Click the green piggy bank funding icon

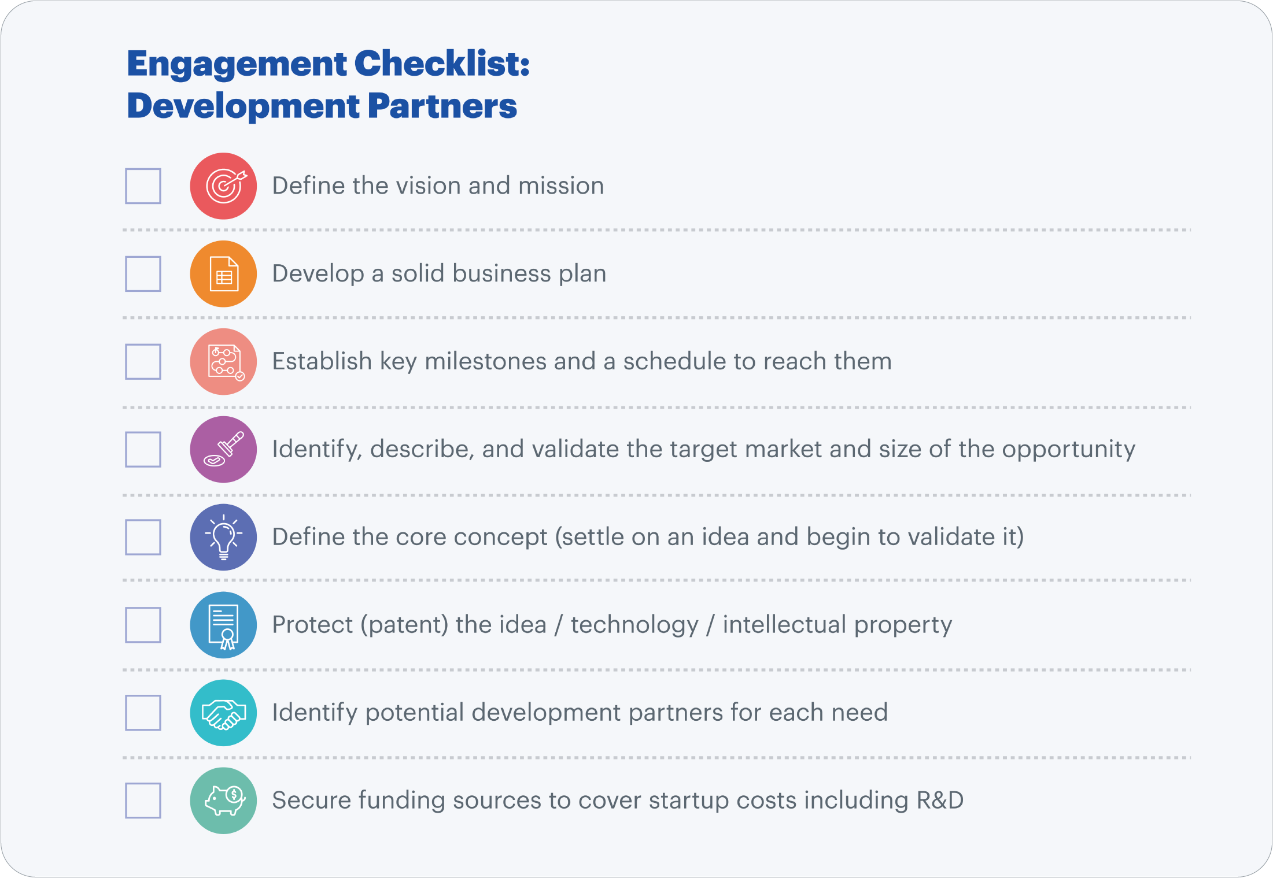[223, 801]
